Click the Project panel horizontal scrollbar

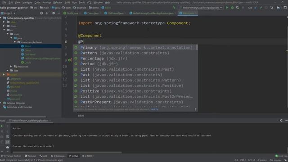coord(23,117)
